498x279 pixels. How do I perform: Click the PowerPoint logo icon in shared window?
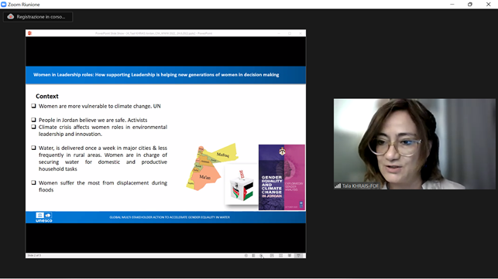click(29, 33)
